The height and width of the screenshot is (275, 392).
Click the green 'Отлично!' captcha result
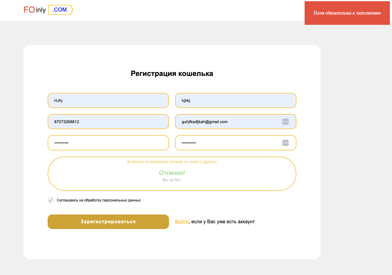[x=172, y=173]
